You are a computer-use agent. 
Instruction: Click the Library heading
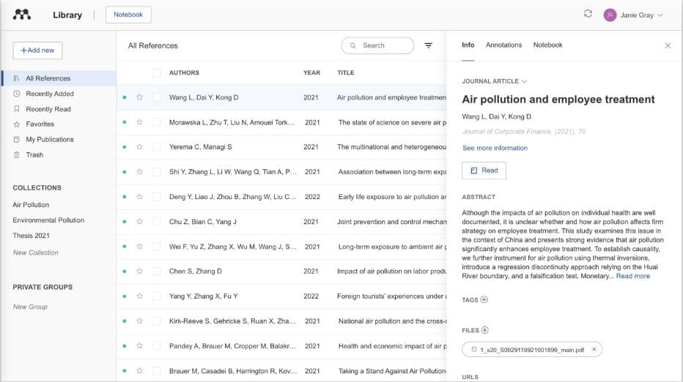[x=67, y=15]
